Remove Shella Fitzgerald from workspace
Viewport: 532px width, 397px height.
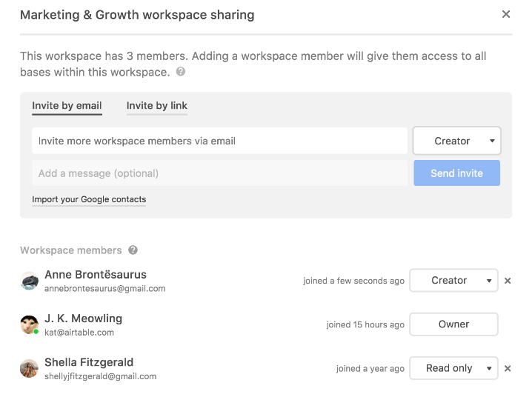coord(508,368)
